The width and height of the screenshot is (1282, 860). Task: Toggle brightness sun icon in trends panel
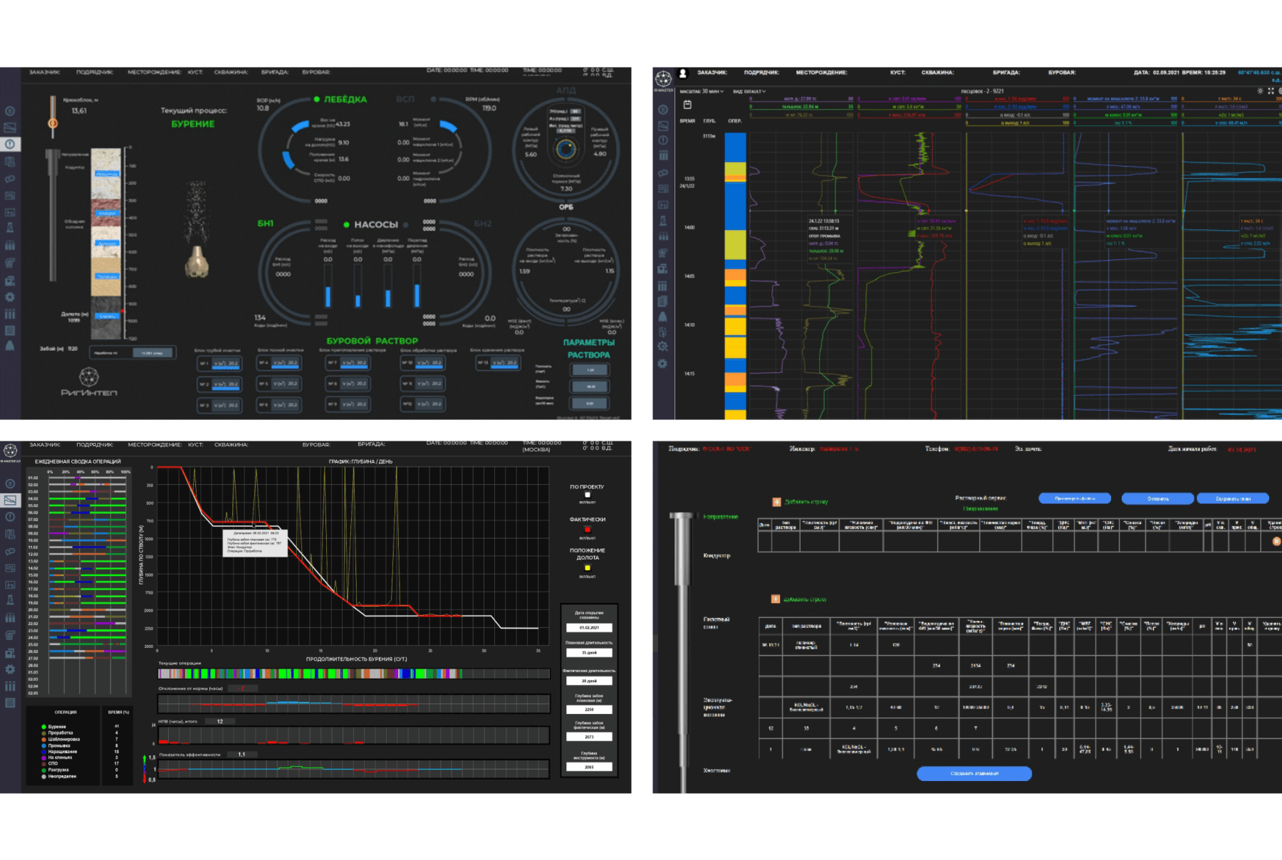1260,91
